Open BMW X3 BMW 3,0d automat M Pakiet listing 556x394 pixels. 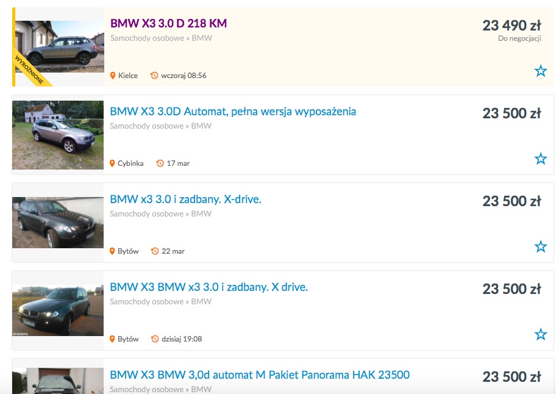point(260,375)
